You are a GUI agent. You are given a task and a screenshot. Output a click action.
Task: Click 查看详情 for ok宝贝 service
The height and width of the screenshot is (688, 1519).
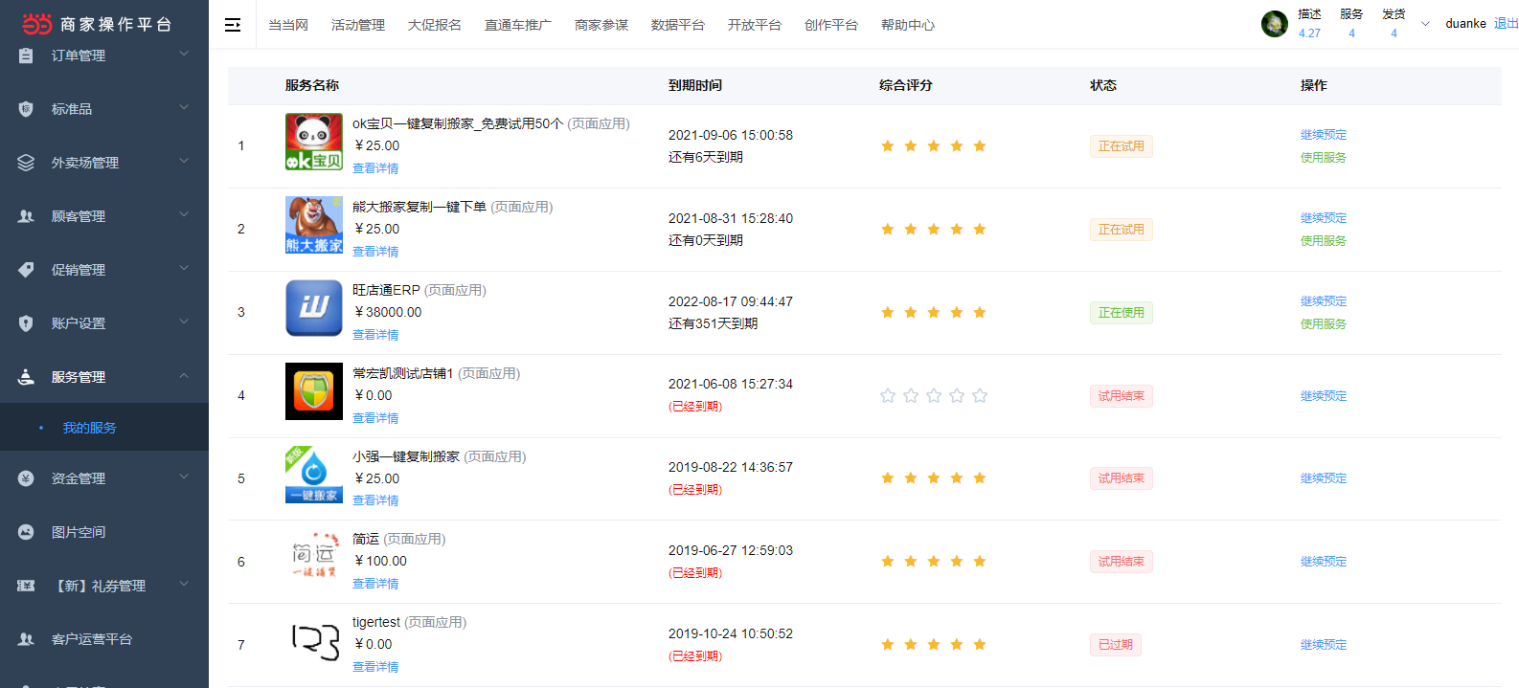click(375, 168)
